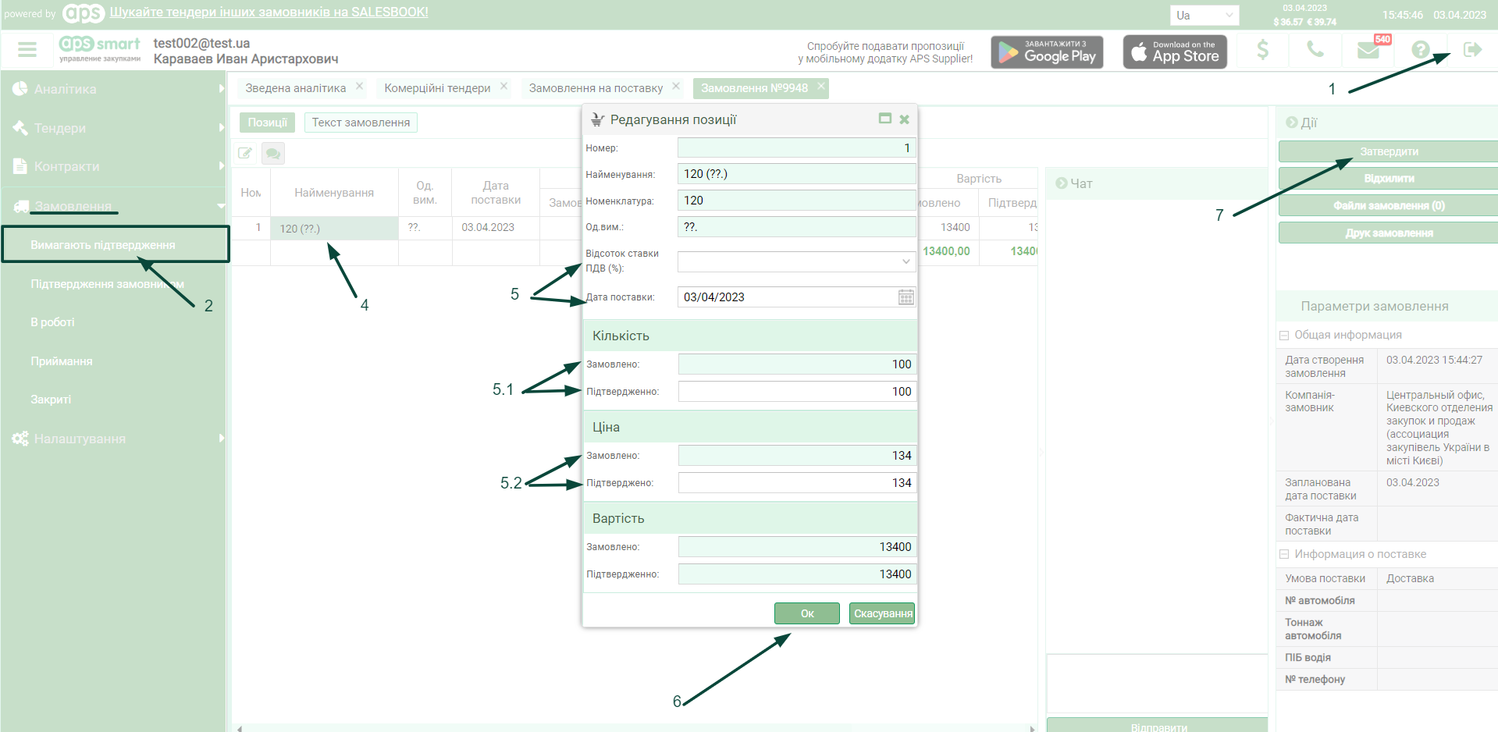Screen dimensions: 1498x732
Task: Click the Од.вим. unit field
Action: coord(796,227)
